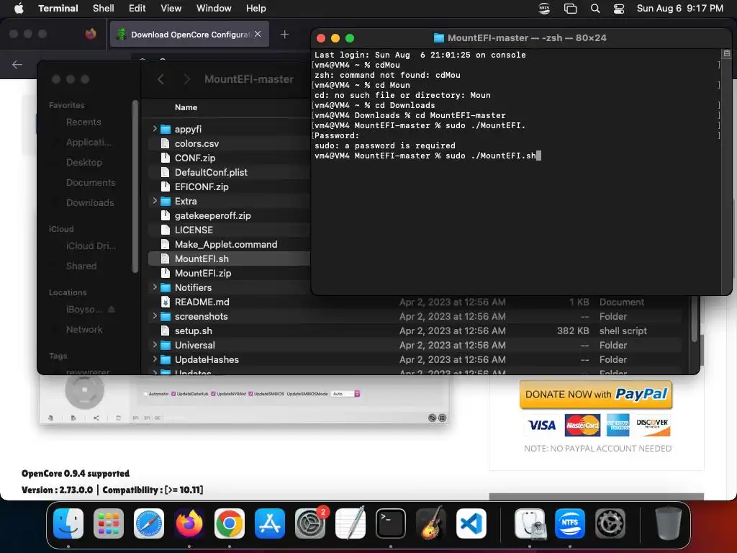Click the window mirroring menu bar icon
The height and width of the screenshot is (553, 737).
570,9
